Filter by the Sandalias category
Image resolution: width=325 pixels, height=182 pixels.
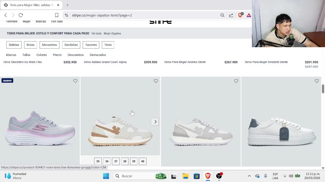point(71,45)
